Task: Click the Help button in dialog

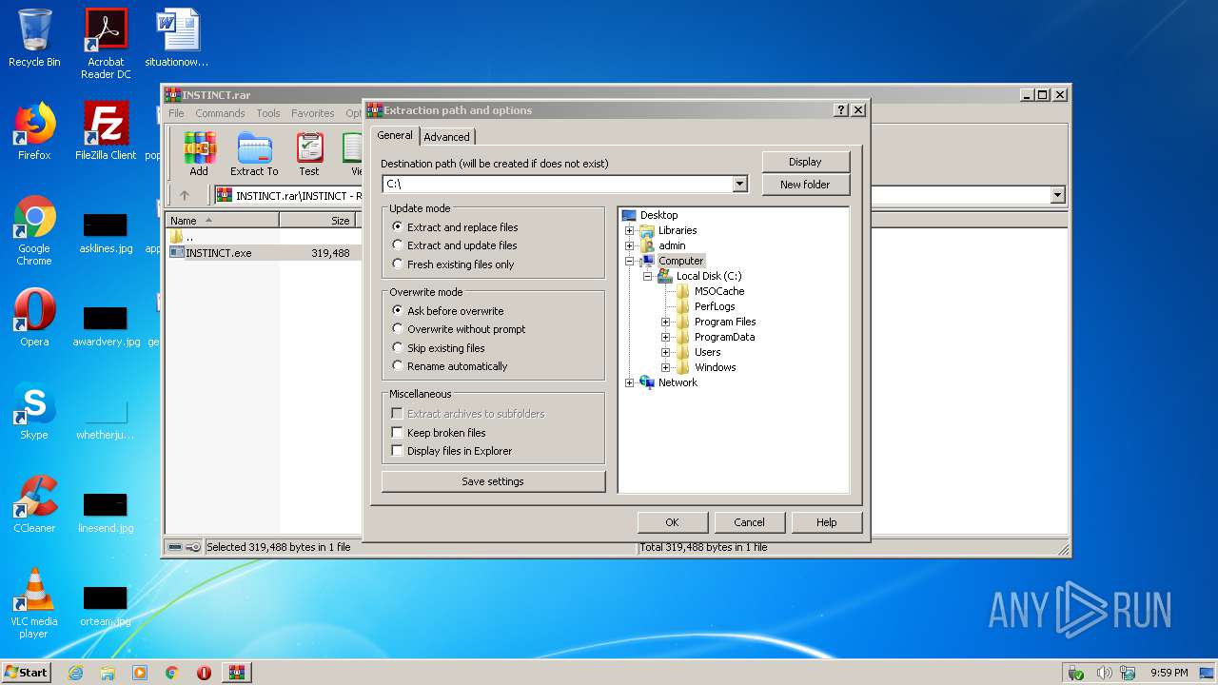Action: point(826,522)
